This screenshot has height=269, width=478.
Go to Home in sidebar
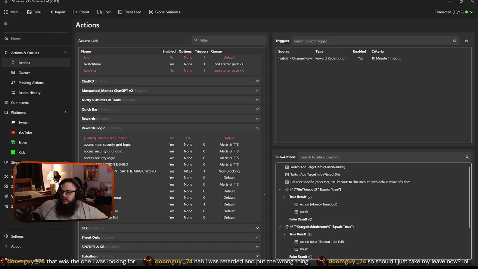coord(16,38)
